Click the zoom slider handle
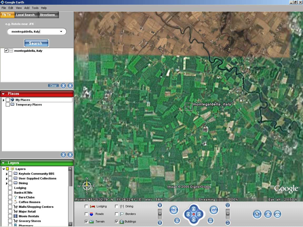 (160, 214)
